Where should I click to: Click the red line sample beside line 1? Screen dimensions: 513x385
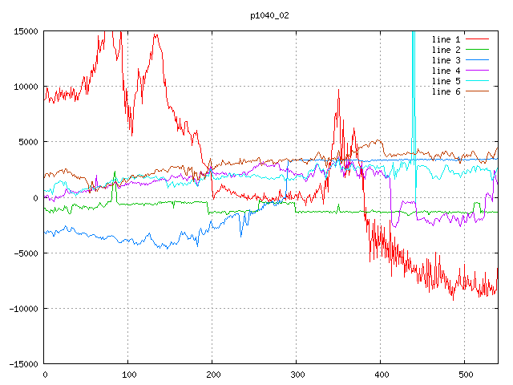(478, 38)
